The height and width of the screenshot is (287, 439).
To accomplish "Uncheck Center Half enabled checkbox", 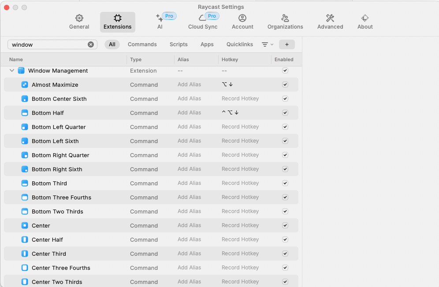I will 285,239.
